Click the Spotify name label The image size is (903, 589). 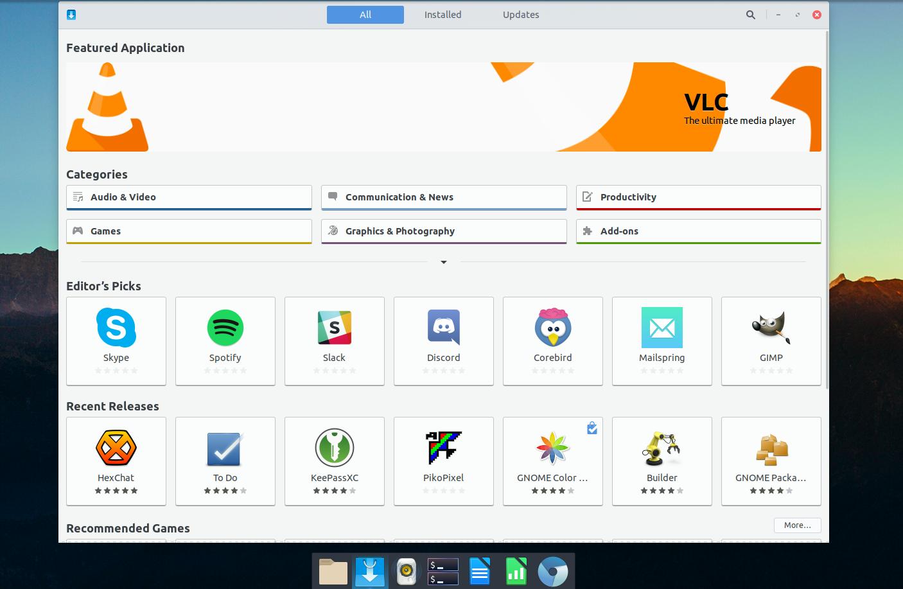pyautogui.click(x=225, y=358)
